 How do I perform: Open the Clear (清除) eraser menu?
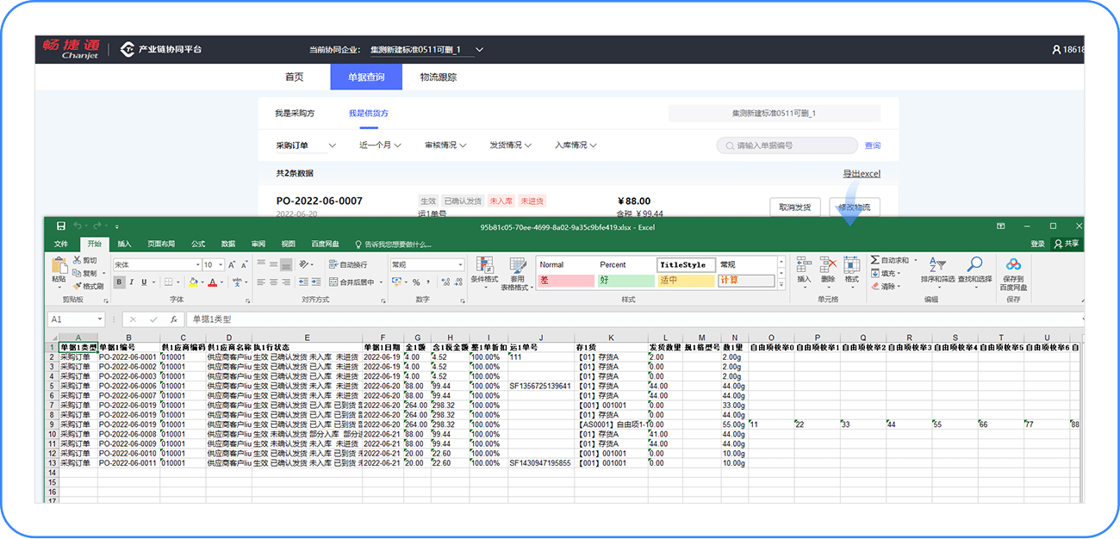886,286
